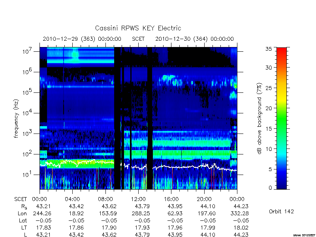Viewport: 316px width, 237px height.
Task: Click the 'SCET' row label below the plot
Action: tap(21, 199)
